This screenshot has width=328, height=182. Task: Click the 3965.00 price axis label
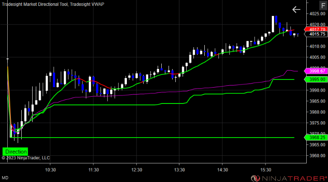[x=318, y=145]
